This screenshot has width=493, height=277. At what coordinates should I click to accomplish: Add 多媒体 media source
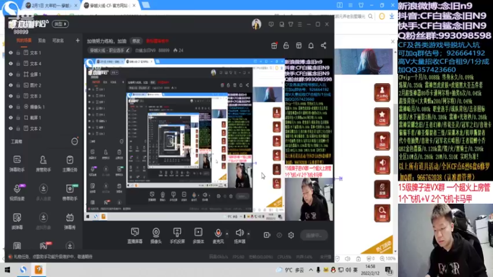pyautogui.click(x=198, y=236)
